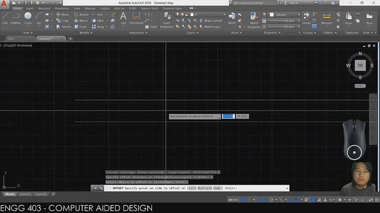Open the Annotate ribbon tab
The image size is (380, 213).
44,8
